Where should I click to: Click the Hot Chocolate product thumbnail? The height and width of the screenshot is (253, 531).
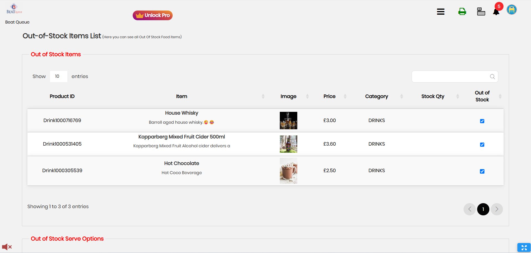[288, 171]
